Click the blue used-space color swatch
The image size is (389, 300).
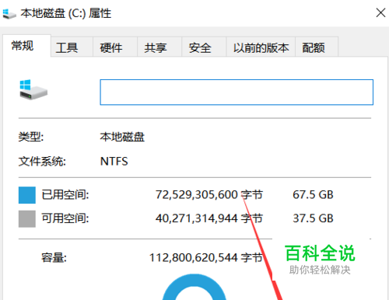pyautogui.click(x=27, y=195)
